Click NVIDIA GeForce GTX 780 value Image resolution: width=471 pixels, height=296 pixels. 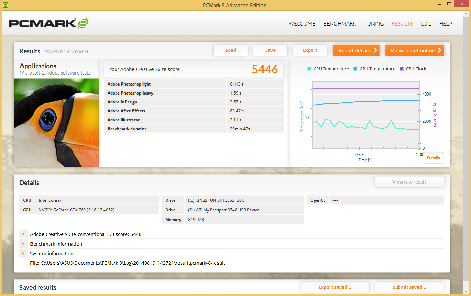pyautogui.click(x=97, y=210)
